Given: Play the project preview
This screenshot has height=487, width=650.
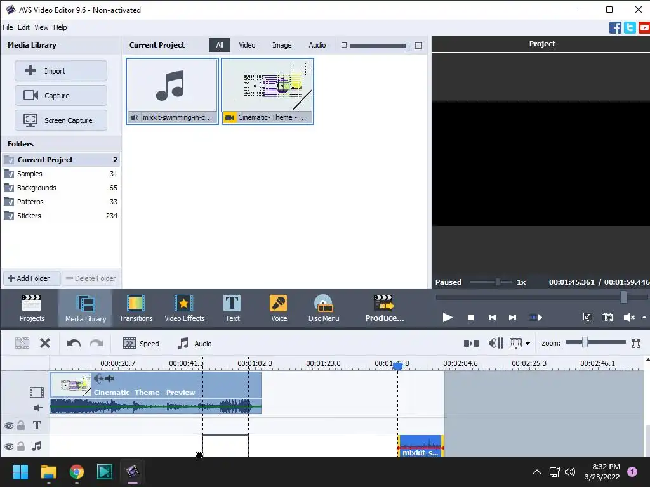Looking at the screenshot, I should coord(448,317).
